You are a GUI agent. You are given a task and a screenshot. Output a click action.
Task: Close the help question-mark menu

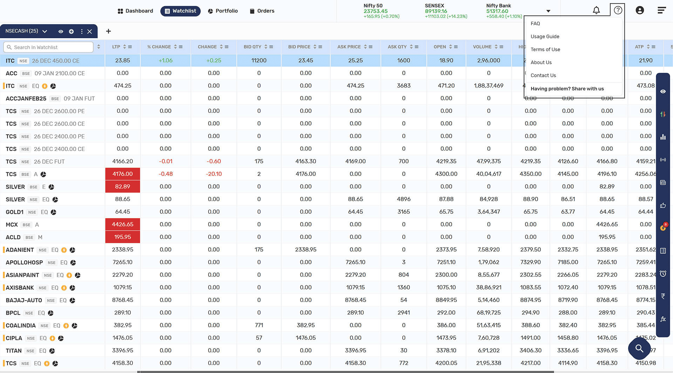pyautogui.click(x=618, y=10)
